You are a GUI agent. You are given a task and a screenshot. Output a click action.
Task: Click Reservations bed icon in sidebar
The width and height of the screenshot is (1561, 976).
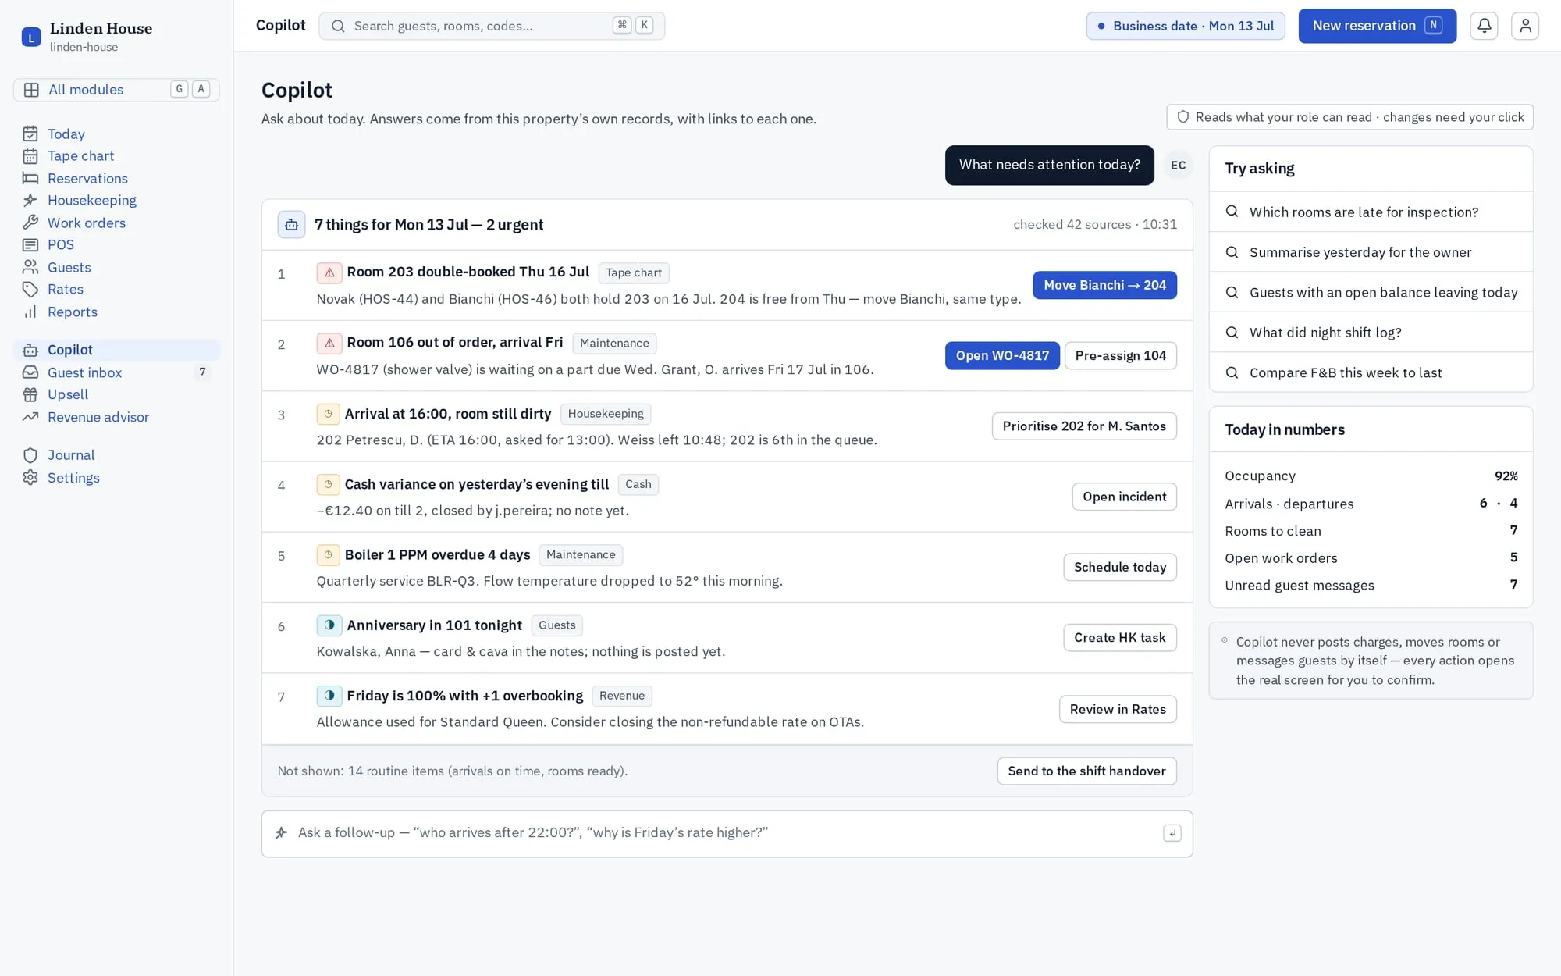click(x=30, y=179)
